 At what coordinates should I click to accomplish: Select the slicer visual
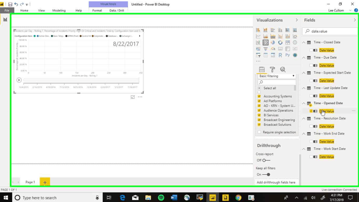pos(258,55)
